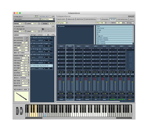Open the Preferences tab
Image resolution: width=148 pixels, height=134 pixels.
(x=122, y=19)
